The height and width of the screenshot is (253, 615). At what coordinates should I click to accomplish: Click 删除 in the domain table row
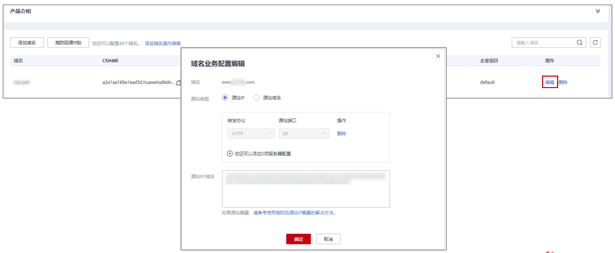click(x=563, y=82)
